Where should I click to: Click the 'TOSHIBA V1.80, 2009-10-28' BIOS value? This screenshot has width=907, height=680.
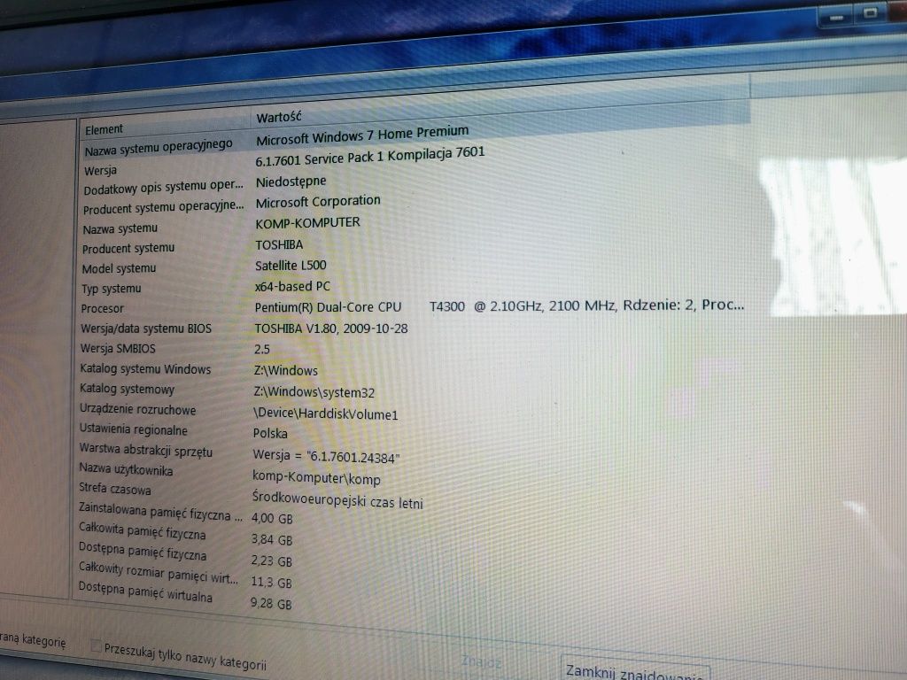click(331, 328)
